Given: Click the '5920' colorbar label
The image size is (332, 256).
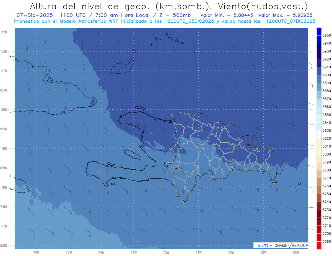Looking at the screenshot, I should coord(326,59).
